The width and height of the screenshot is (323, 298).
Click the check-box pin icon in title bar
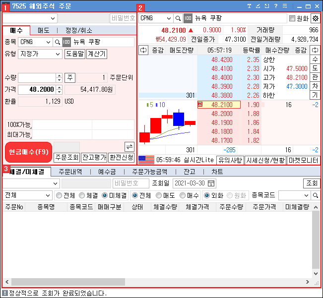tap(258, 6)
